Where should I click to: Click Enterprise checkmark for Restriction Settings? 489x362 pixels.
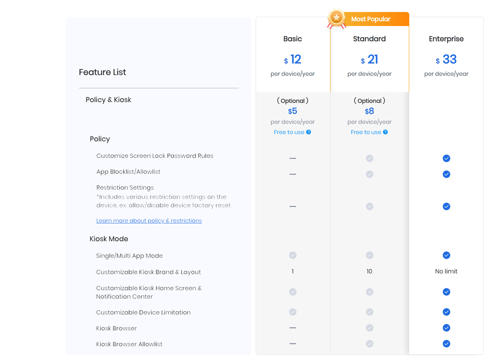[x=446, y=206]
